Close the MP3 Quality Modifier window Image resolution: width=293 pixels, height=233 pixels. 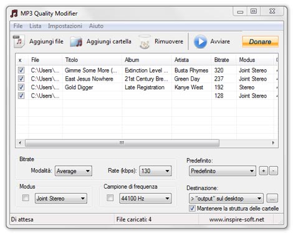pos(272,11)
